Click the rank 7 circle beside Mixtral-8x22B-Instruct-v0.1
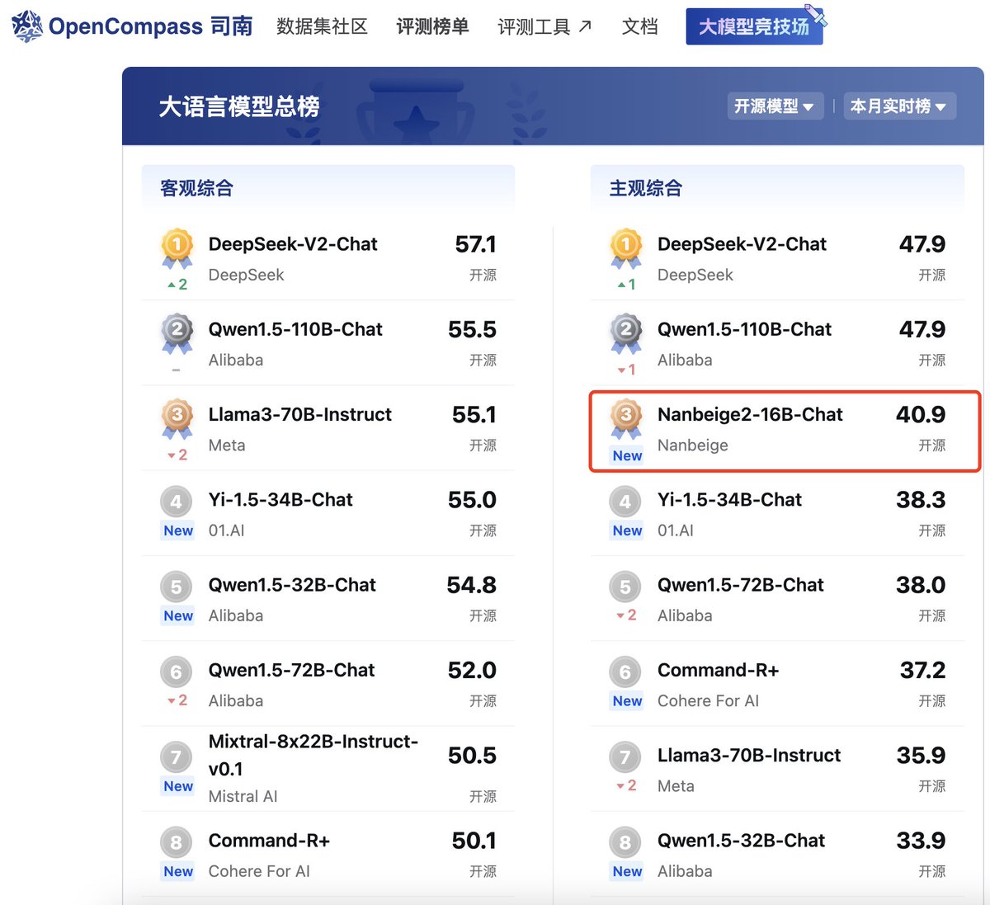The width and height of the screenshot is (990, 905). click(x=176, y=757)
